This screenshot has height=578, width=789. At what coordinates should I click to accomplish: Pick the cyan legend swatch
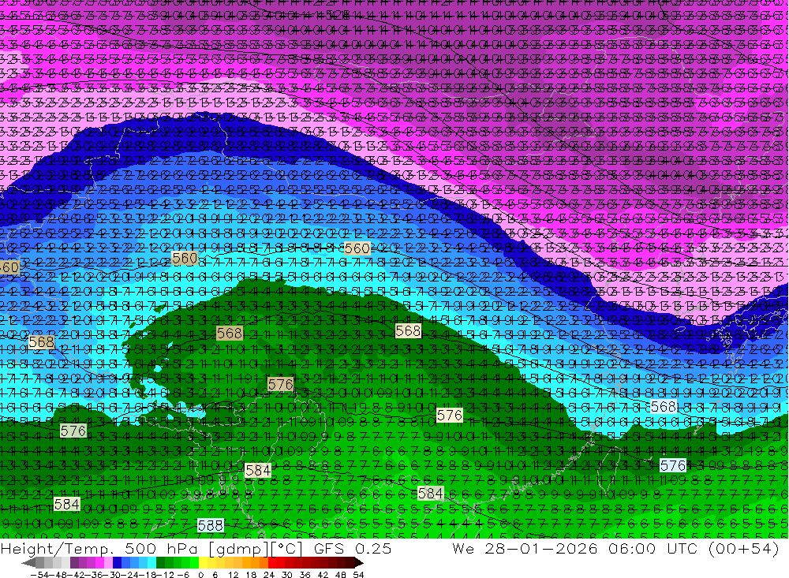pyautogui.click(x=151, y=562)
